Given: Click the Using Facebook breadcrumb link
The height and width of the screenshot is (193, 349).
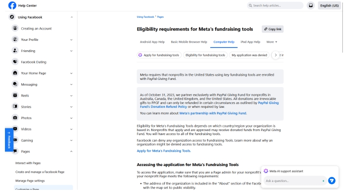Looking at the screenshot, I should 146,17.
